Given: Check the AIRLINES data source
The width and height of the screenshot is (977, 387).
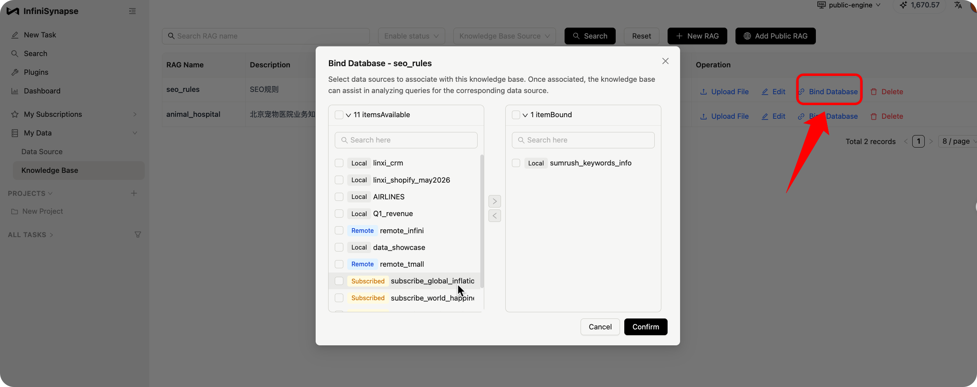Looking at the screenshot, I should pyautogui.click(x=339, y=197).
